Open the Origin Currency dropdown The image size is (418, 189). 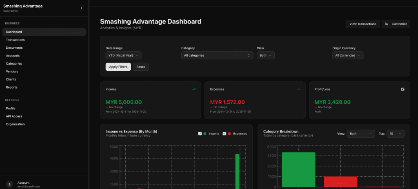[348, 55]
